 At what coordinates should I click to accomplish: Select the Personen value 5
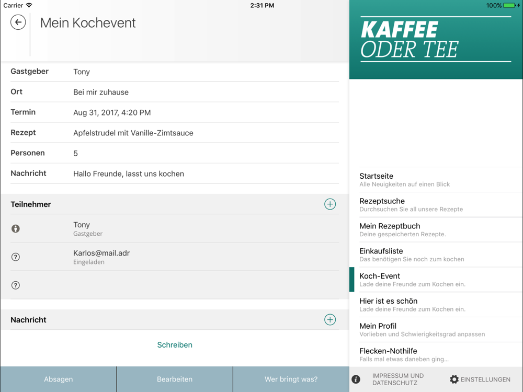pos(75,153)
